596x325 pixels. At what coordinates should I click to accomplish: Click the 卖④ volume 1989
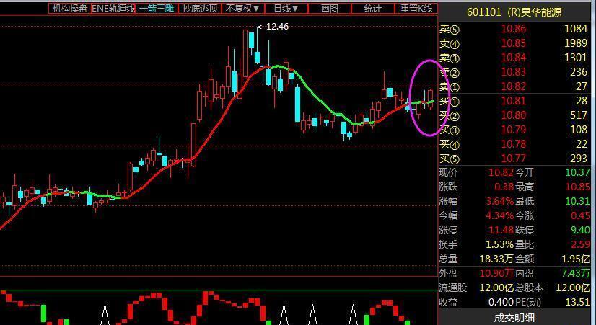click(x=576, y=43)
